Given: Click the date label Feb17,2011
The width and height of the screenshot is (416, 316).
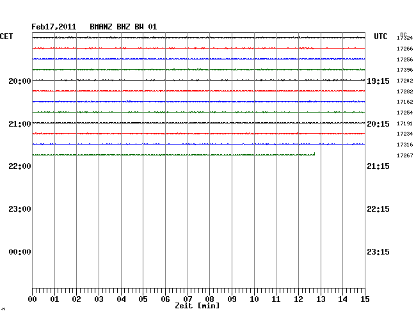Looking at the screenshot, I should 54,27.
